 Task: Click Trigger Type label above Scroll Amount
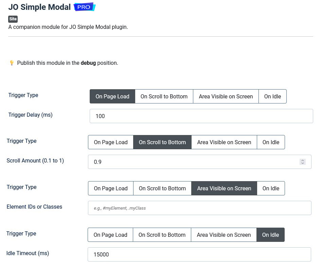21,141
